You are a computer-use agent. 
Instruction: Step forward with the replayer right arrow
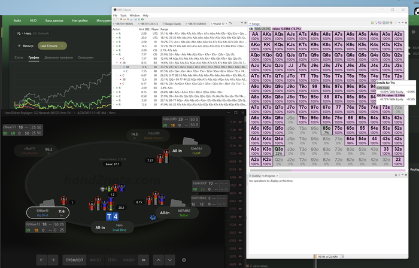point(53,260)
